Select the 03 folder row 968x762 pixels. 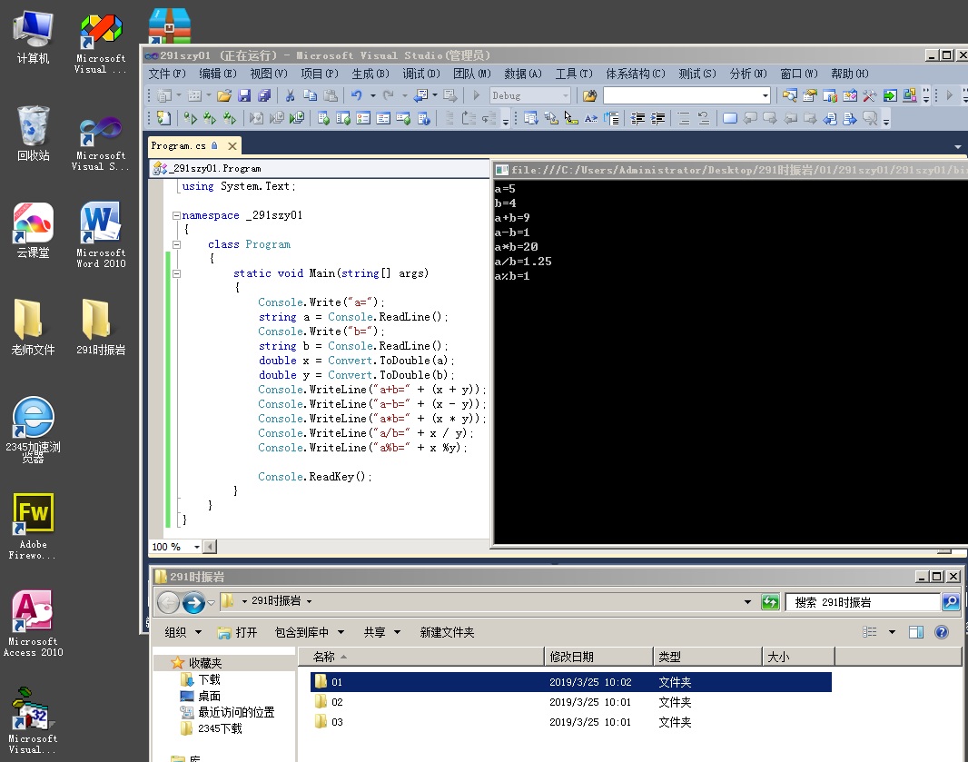[x=571, y=722]
